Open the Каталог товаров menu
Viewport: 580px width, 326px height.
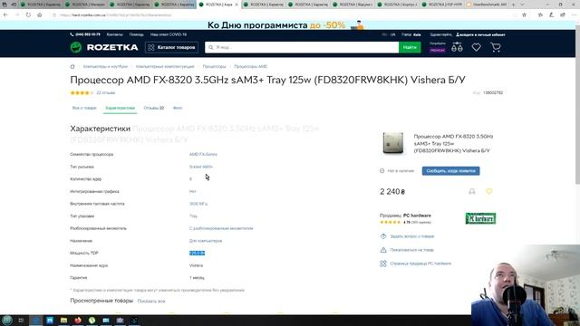[171, 47]
